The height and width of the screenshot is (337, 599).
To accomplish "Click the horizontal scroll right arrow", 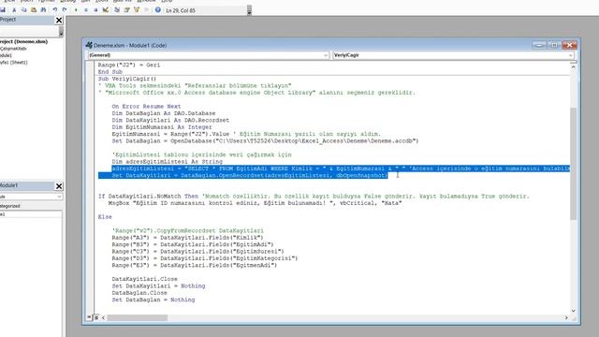I will tap(566, 318).
